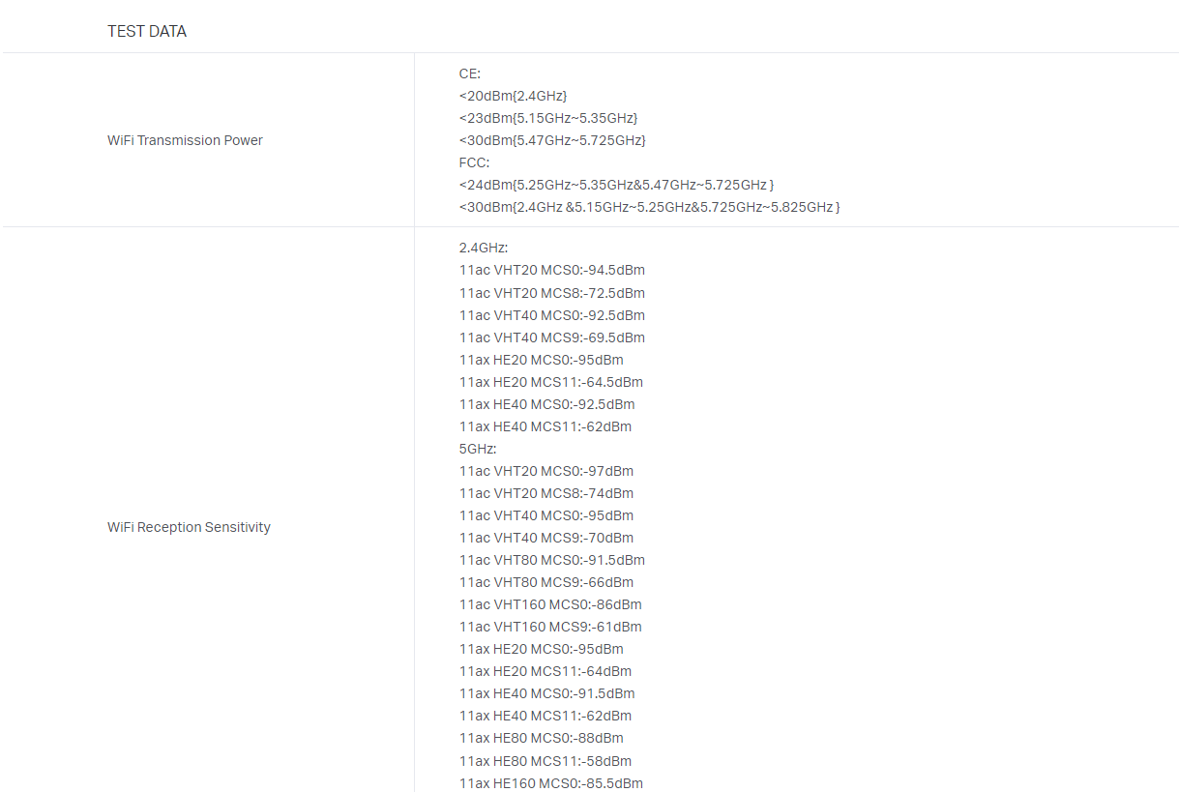
Task: Click the 11ac VHT20 MCS0:-97dBm entry
Action: click(x=545, y=471)
